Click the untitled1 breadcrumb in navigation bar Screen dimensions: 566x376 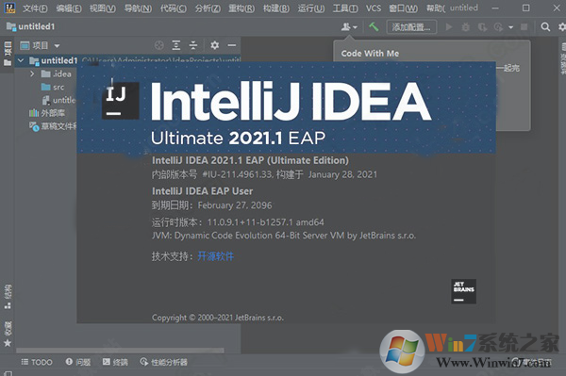(x=31, y=26)
